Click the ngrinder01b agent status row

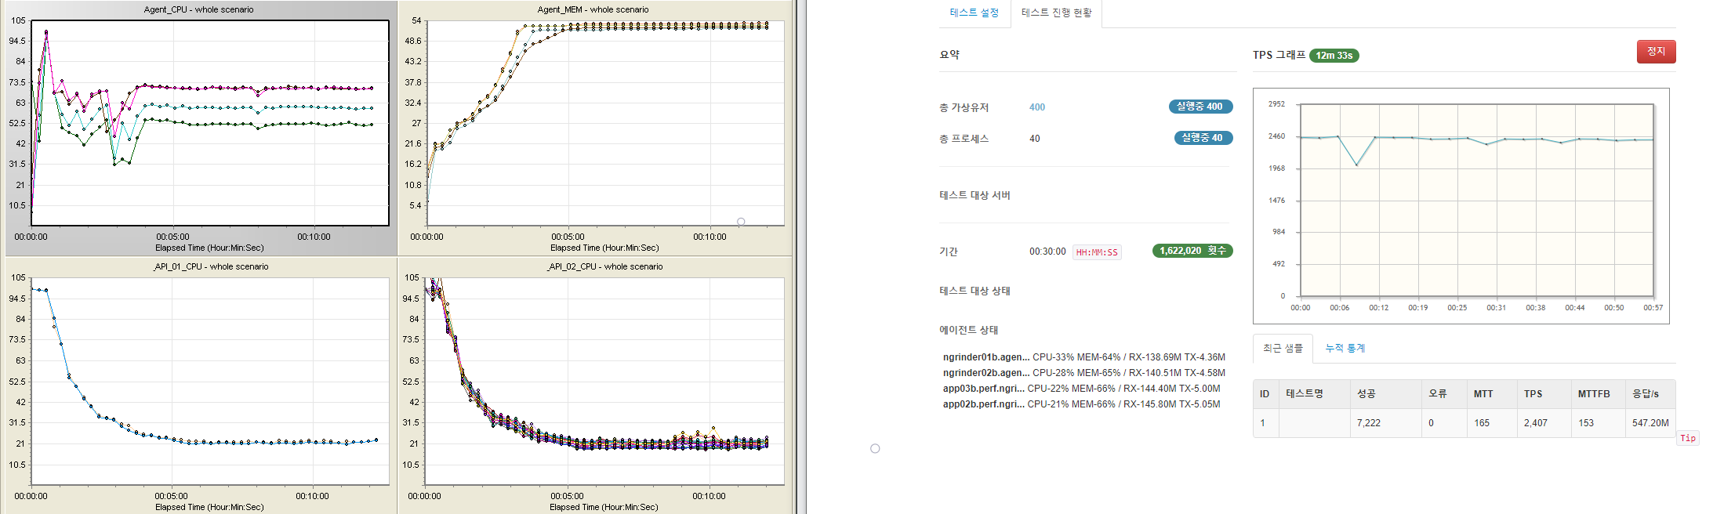click(x=1083, y=357)
